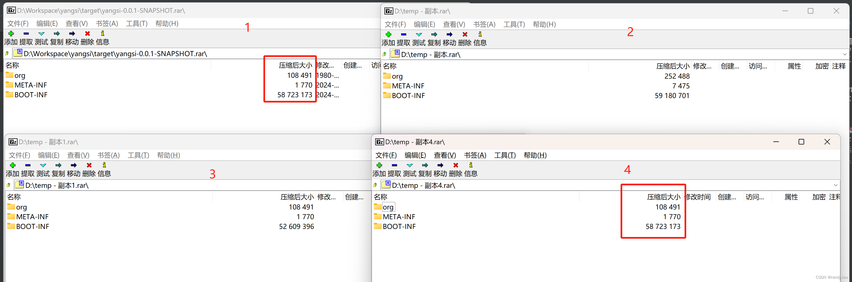Click the green Add (添加) icon in yangsi-0.0.1-SNAPSHOT.rar window
The image size is (852, 282).
tap(11, 34)
